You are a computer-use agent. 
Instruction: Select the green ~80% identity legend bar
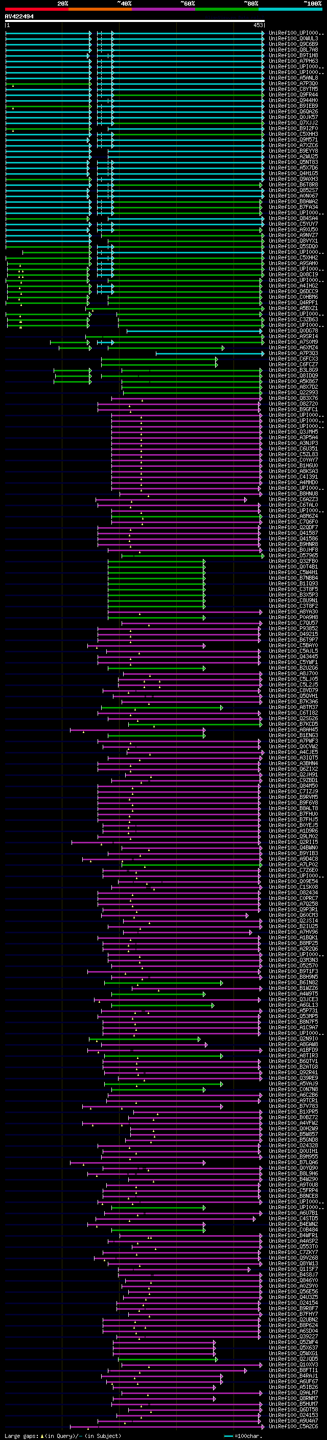[x=227, y=9]
